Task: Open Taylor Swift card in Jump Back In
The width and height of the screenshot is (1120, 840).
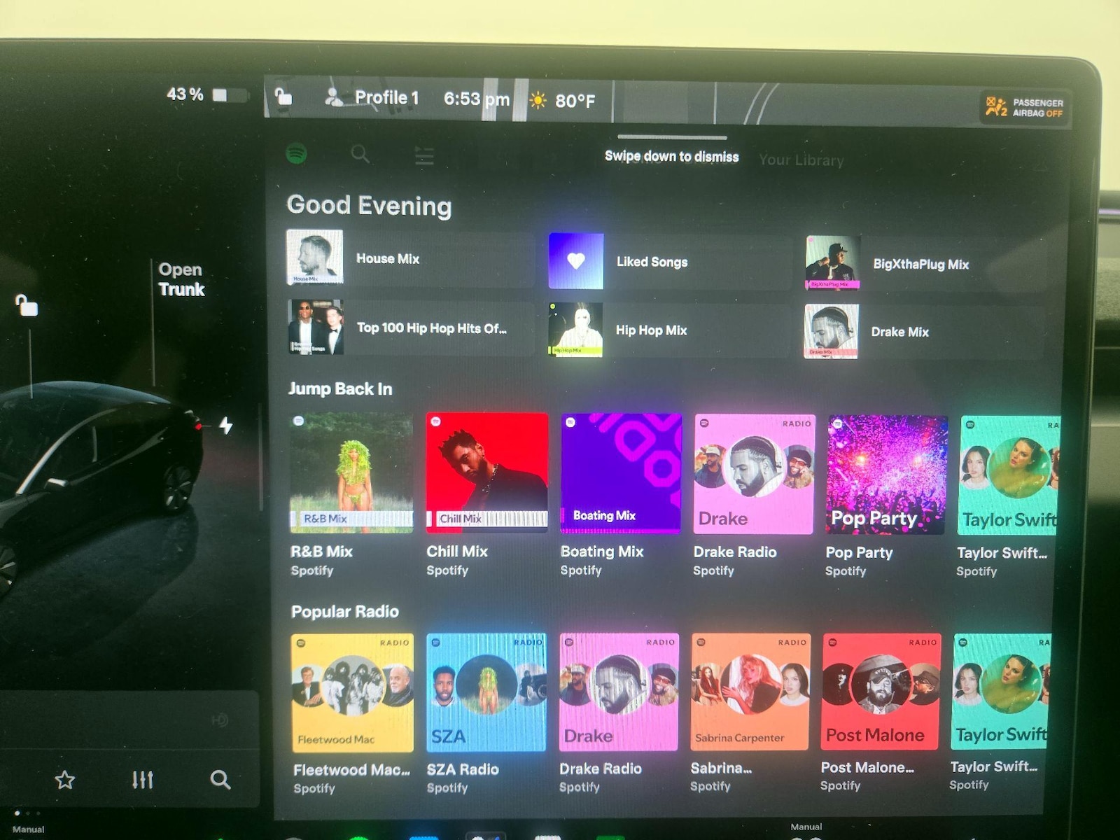Action: coord(1009,475)
